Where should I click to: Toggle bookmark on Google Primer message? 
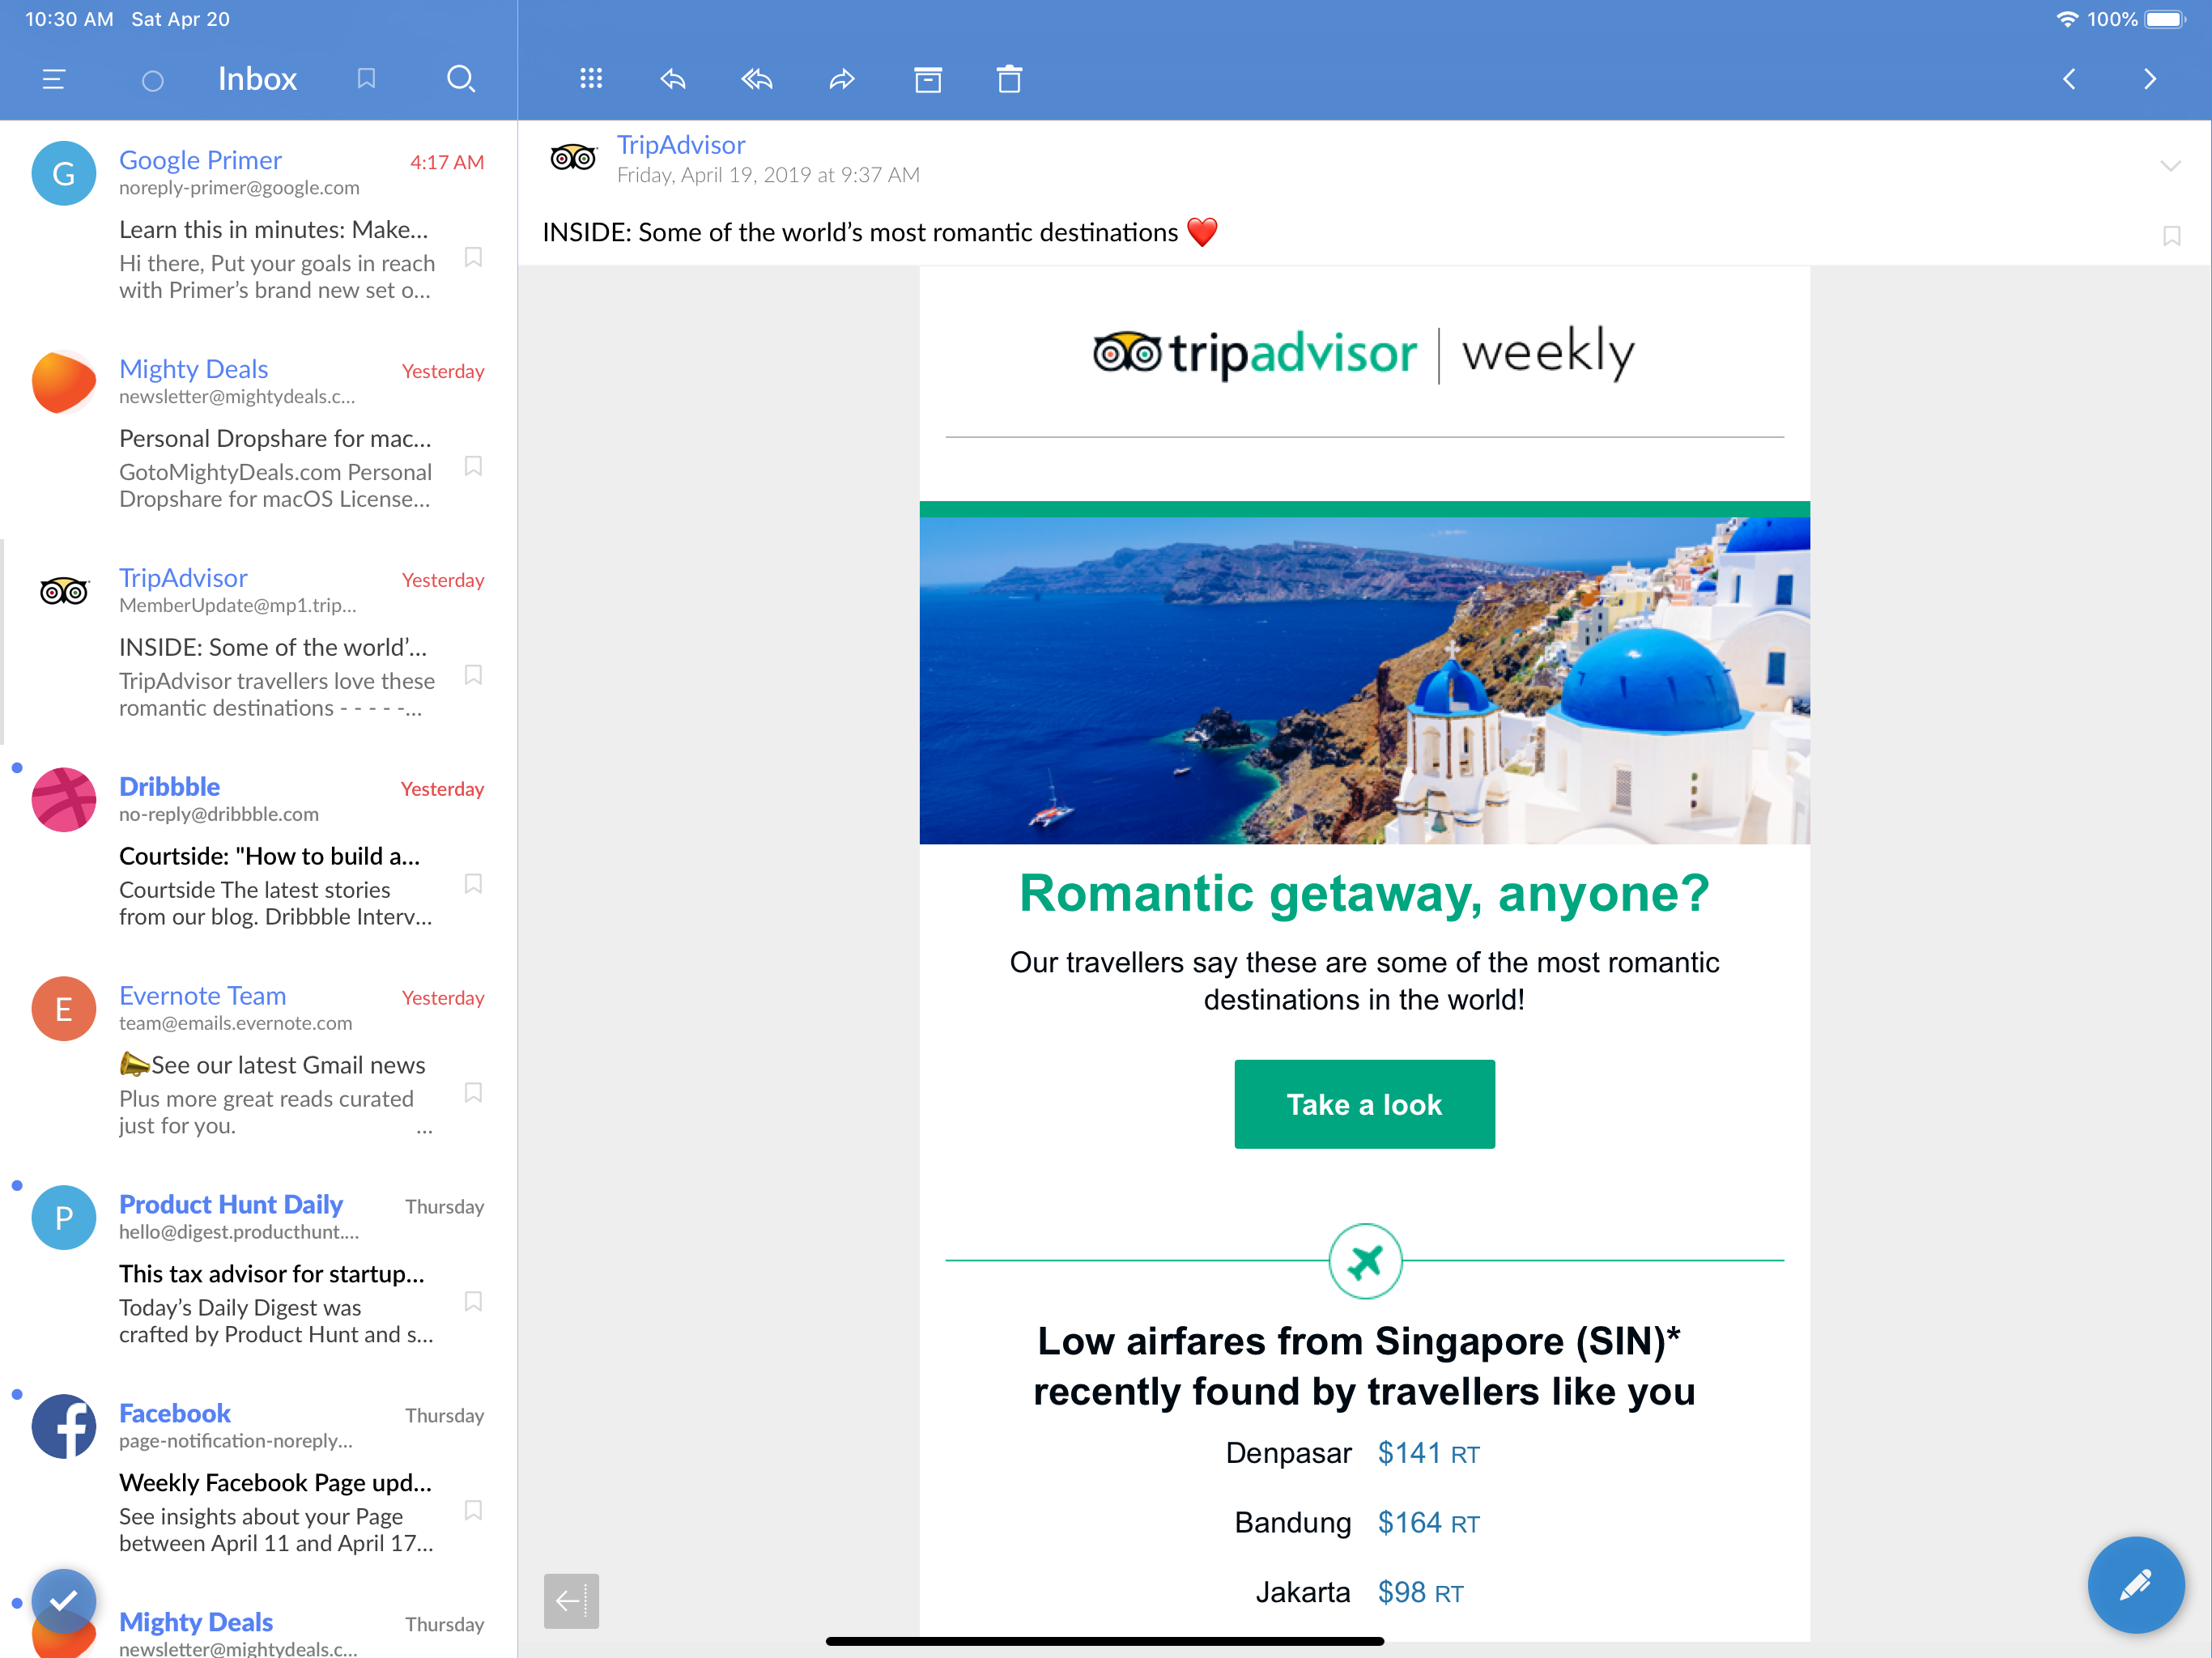474,257
